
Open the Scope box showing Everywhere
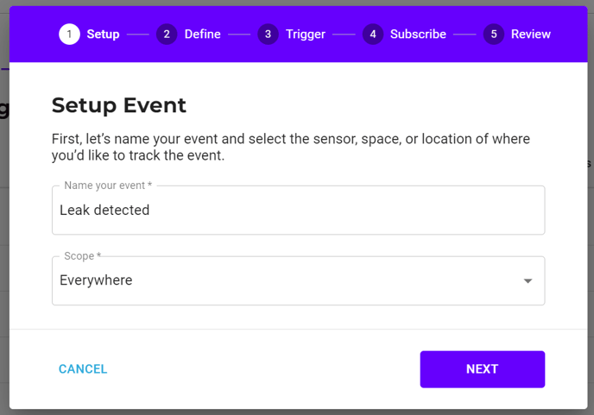(x=299, y=280)
